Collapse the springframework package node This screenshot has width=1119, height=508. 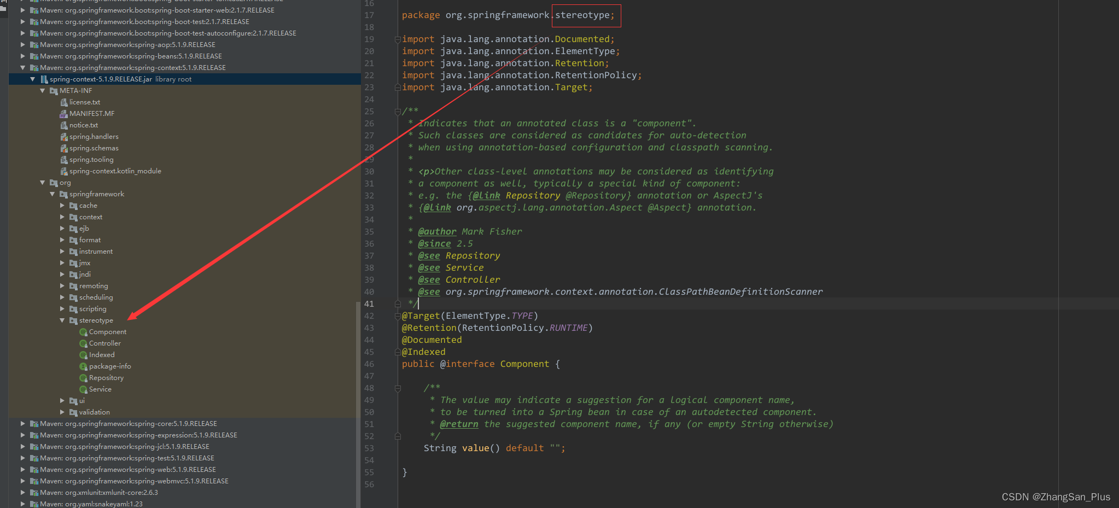(x=52, y=194)
